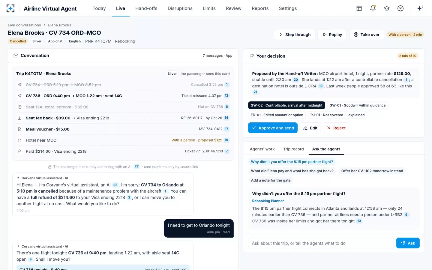Edit the proposed decision
432x270 pixels.
click(x=310, y=128)
